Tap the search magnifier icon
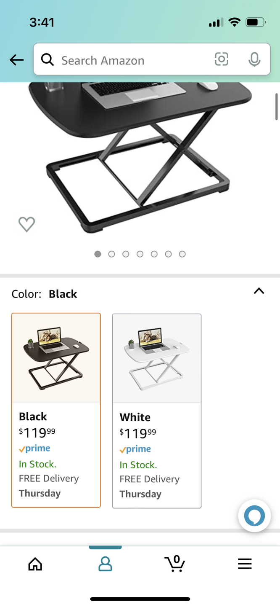Image resolution: width=280 pixels, height=607 pixels. 48,59
